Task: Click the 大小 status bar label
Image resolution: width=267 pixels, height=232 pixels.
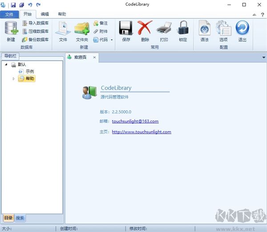Action: (x=7, y=228)
